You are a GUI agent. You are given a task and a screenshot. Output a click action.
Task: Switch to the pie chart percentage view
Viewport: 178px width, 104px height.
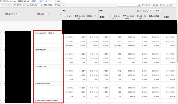coord(157,5)
